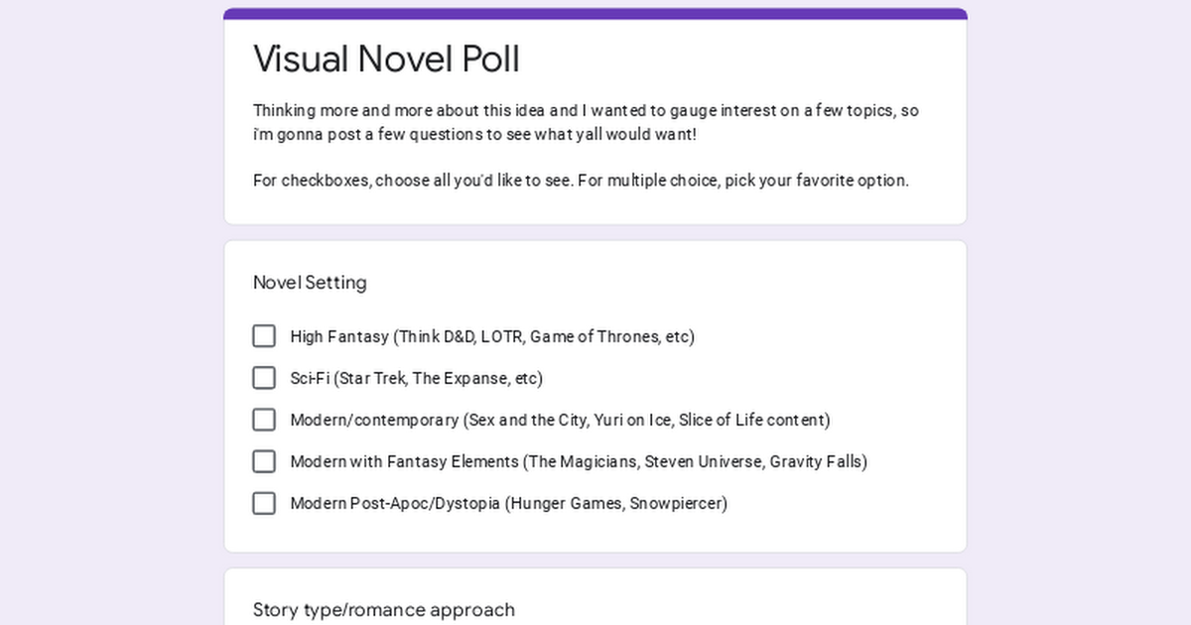This screenshot has height=625, width=1191.
Task: Click the Sci-Fi (Star Trek, The Expanse) label
Action: click(x=417, y=378)
